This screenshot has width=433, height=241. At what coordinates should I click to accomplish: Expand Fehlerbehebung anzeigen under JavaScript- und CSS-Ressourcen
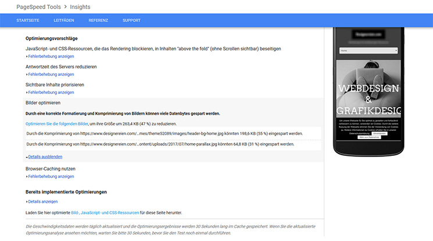coord(51,56)
